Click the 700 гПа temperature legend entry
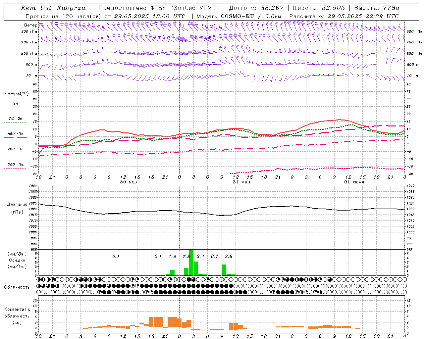Viewport: 424px width, 339px height. [16, 149]
